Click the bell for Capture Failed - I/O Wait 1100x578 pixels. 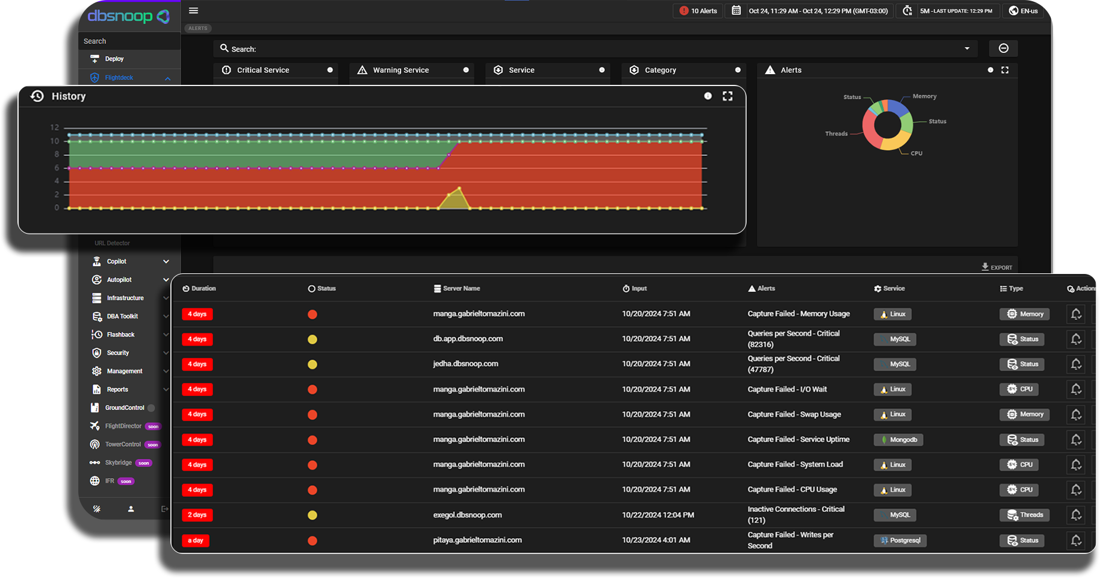click(x=1077, y=390)
